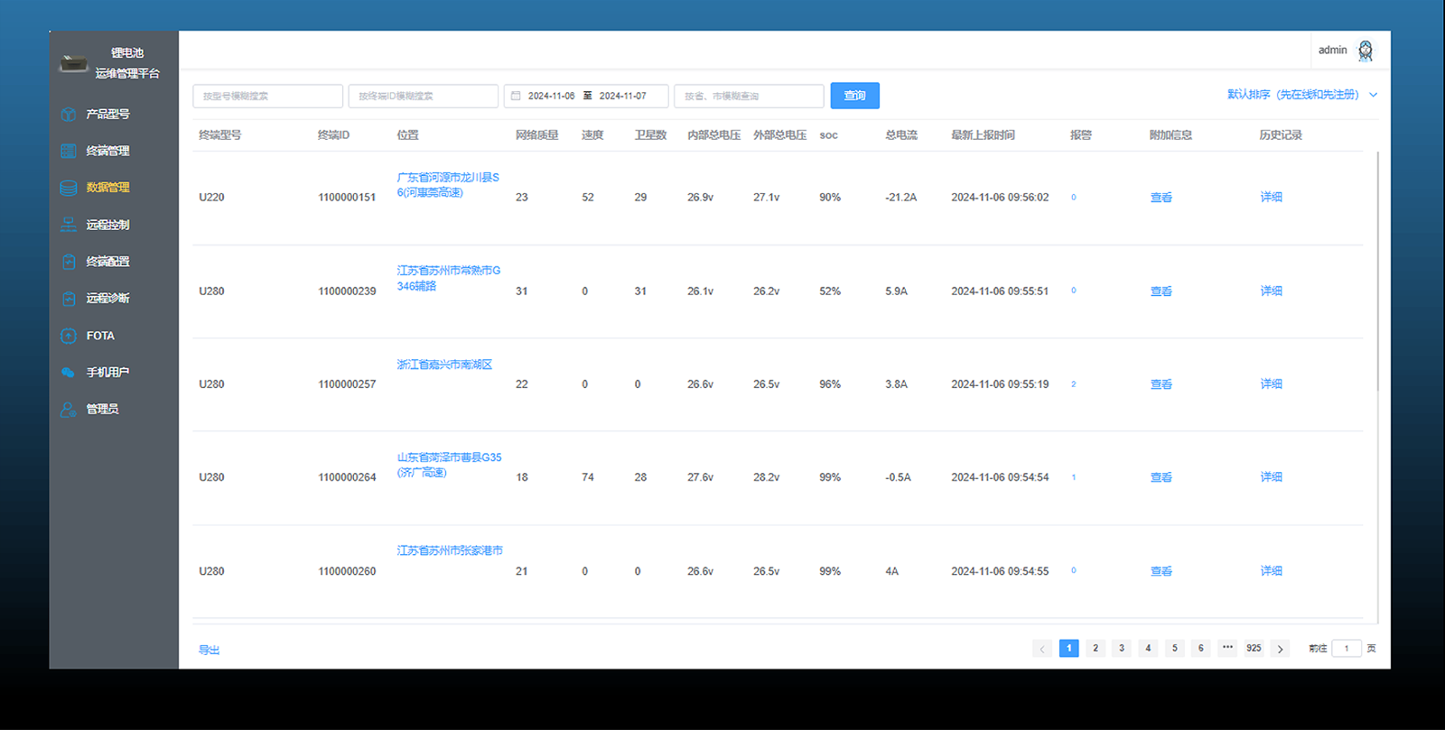Image resolution: width=1445 pixels, height=730 pixels.
Task: Open the 终端管理 sidebar icon
Action: (x=69, y=151)
